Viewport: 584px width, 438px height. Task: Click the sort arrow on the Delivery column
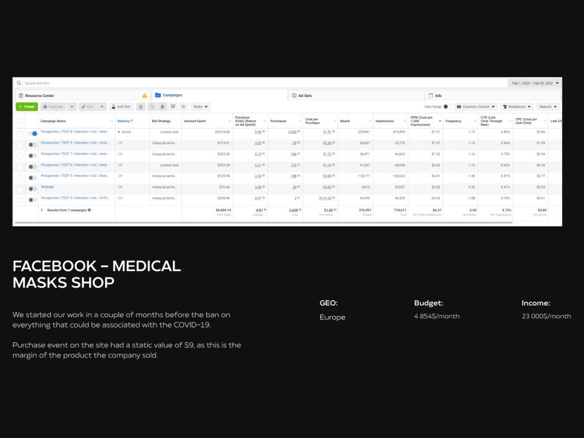pos(131,121)
